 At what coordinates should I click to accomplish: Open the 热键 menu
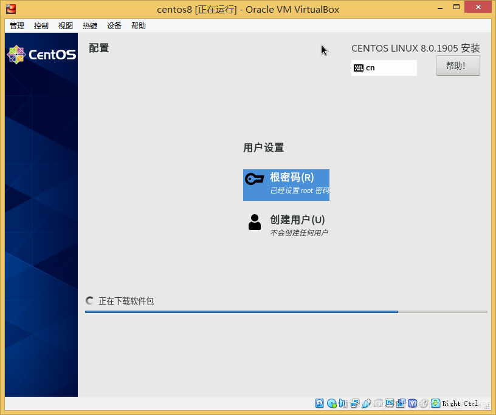click(x=90, y=26)
